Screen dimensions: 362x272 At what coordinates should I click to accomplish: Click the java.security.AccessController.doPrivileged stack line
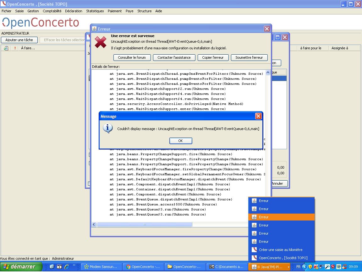click(176, 104)
